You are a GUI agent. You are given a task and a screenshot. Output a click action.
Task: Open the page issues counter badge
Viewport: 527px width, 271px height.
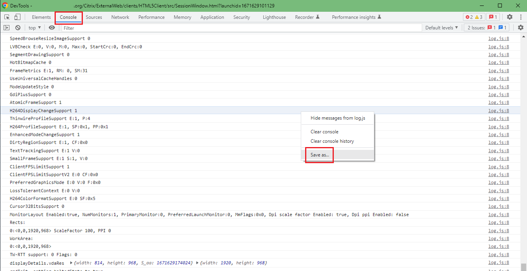492,17
